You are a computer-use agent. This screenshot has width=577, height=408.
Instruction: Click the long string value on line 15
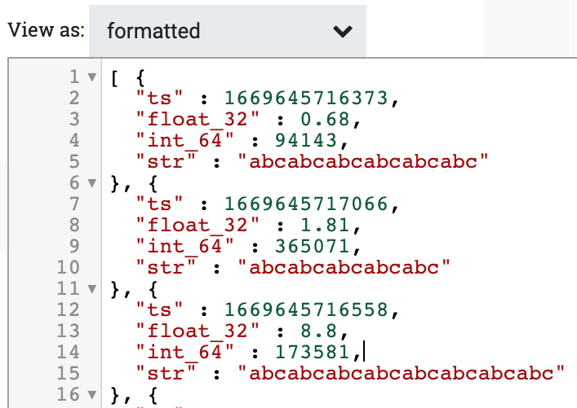coord(401,374)
